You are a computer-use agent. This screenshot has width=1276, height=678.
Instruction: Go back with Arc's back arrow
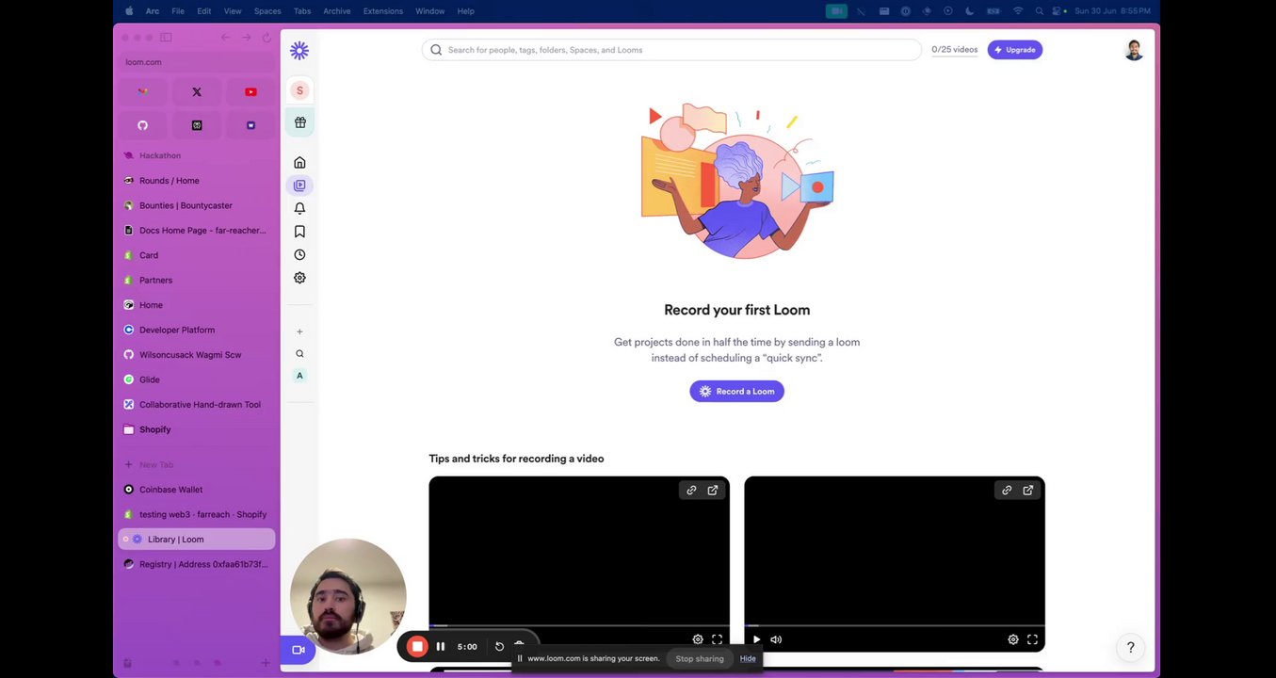[x=225, y=38]
